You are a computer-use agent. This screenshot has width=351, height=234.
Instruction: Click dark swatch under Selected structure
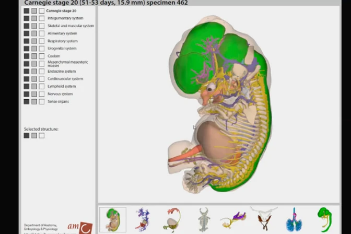click(x=27, y=135)
